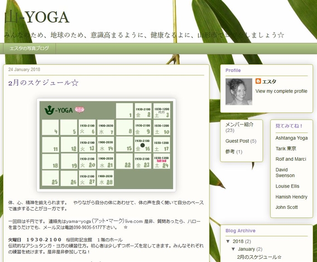Click the Blog Archive heading
This screenshot has width=317, height=262.
(x=240, y=231)
